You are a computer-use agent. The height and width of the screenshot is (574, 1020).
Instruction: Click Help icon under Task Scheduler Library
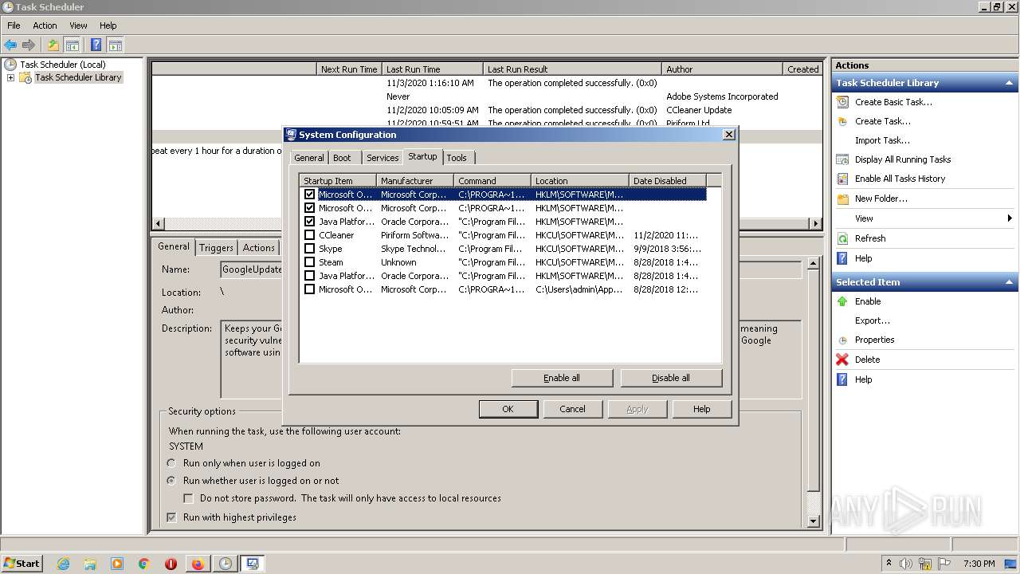tap(842, 258)
